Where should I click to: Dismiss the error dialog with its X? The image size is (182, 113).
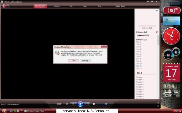tap(104, 46)
